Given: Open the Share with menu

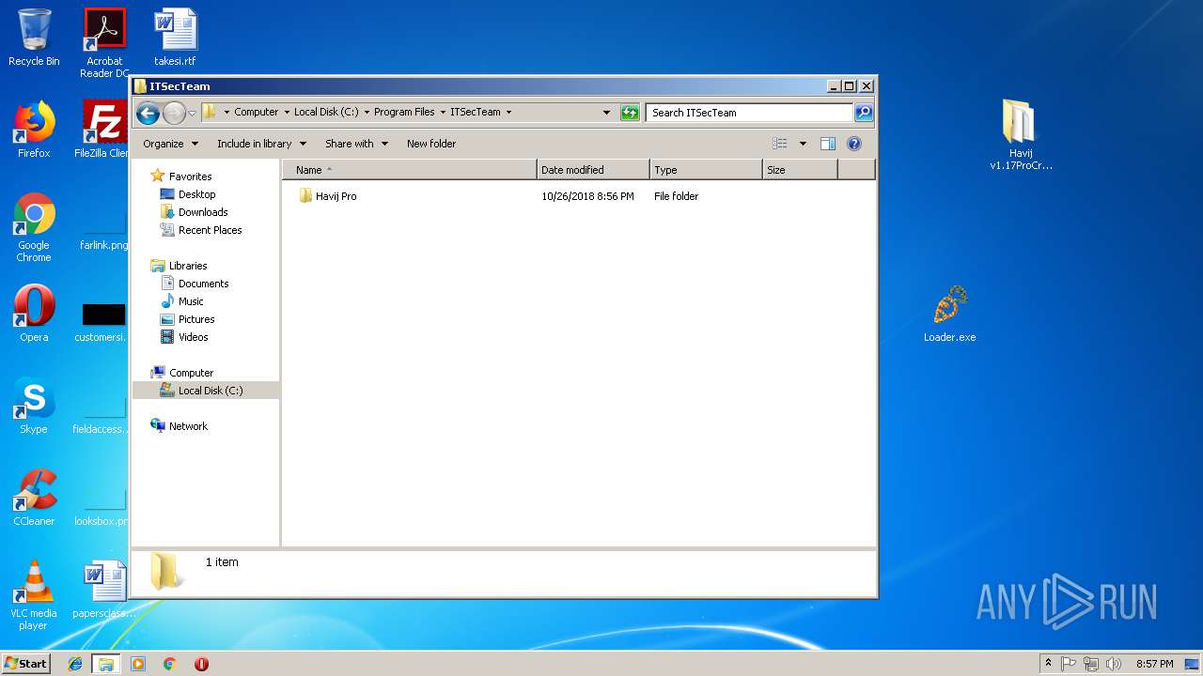Looking at the screenshot, I should tap(356, 144).
